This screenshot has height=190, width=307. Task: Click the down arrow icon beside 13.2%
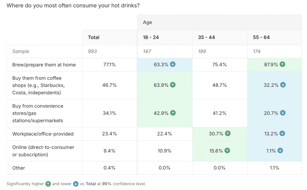pos(283,134)
